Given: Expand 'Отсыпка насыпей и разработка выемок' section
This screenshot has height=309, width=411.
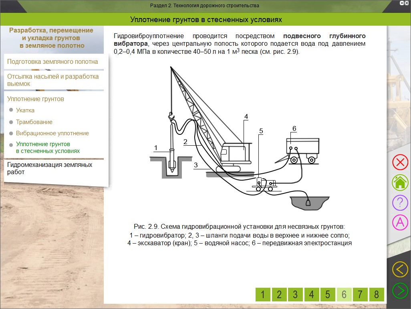Looking at the screenshot, I should [52, 80].
